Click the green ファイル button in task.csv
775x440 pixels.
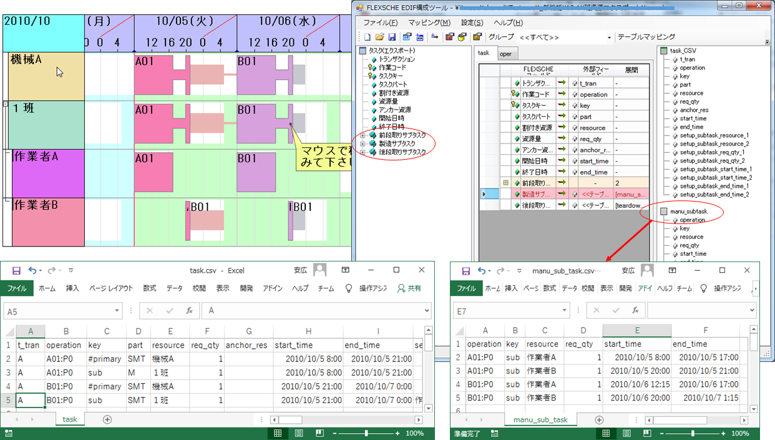17,288
